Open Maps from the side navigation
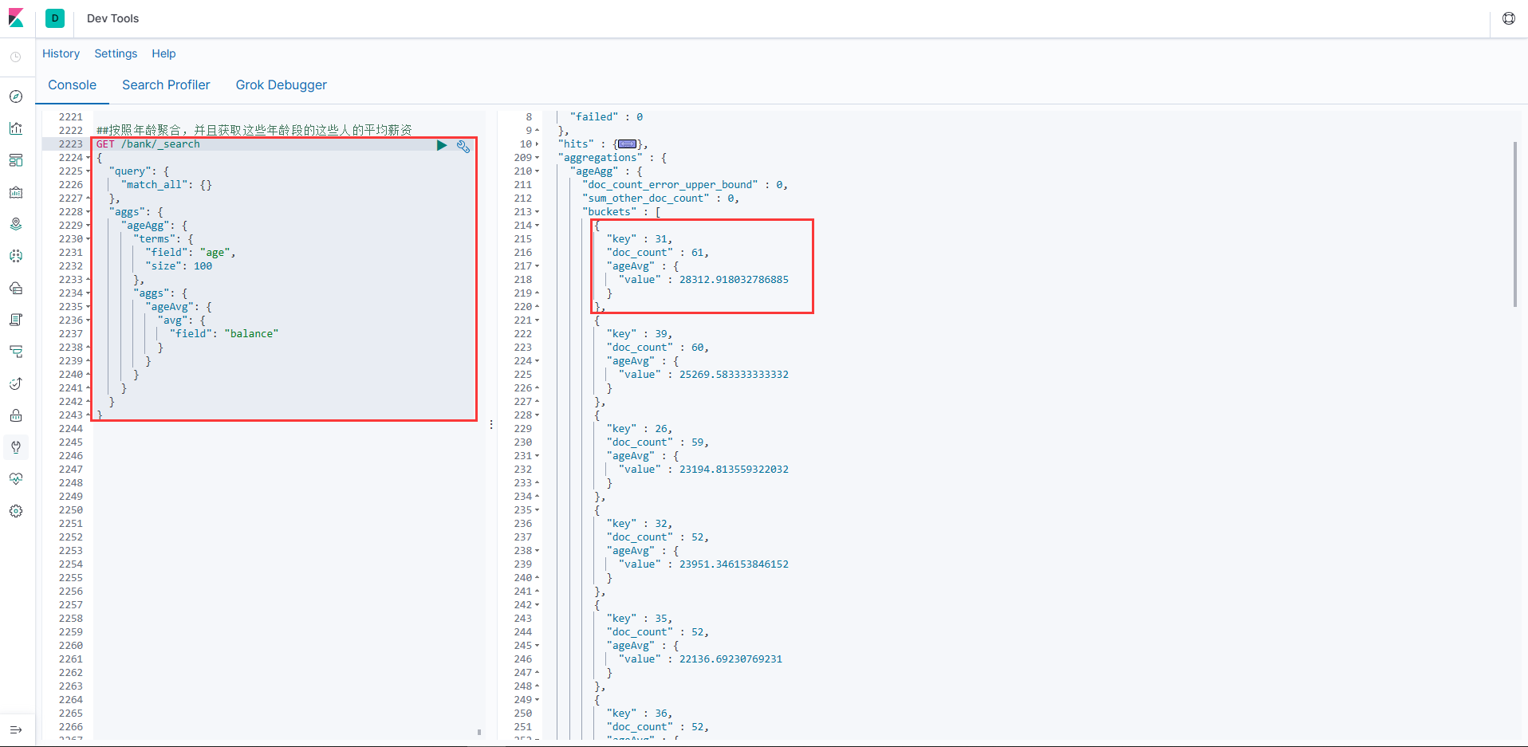 16,224
